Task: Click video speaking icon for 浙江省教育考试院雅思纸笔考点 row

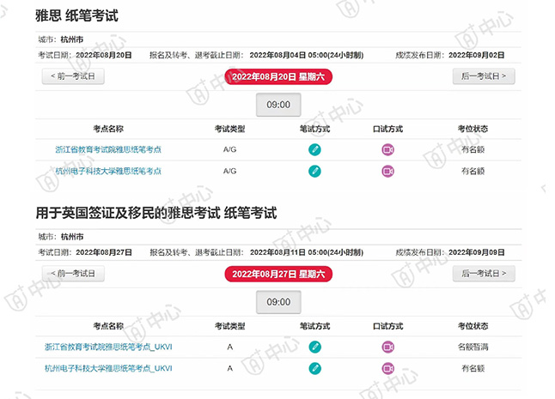Action: pyautogui.click(x=388, y=149)
